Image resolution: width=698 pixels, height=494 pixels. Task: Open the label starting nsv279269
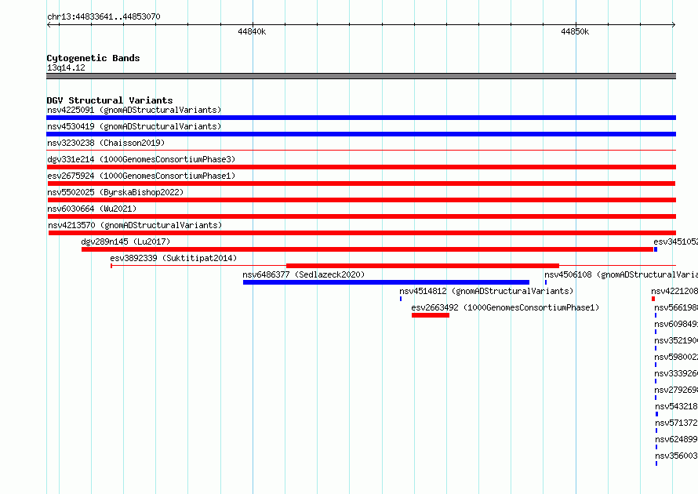point(676,390)
